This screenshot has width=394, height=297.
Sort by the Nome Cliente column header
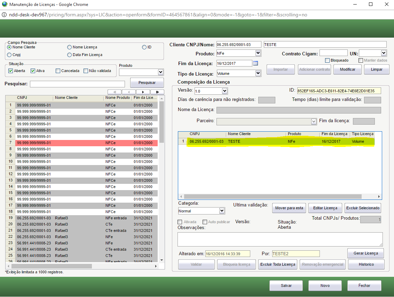(66, 98)
